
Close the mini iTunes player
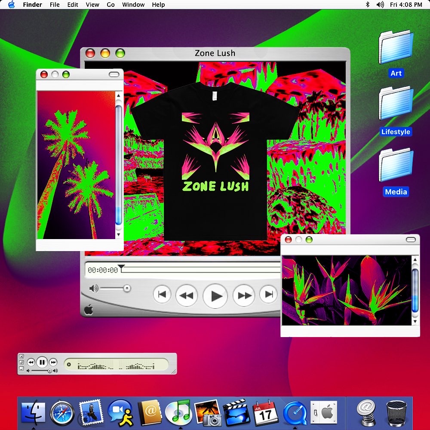[x=21, y=356]
